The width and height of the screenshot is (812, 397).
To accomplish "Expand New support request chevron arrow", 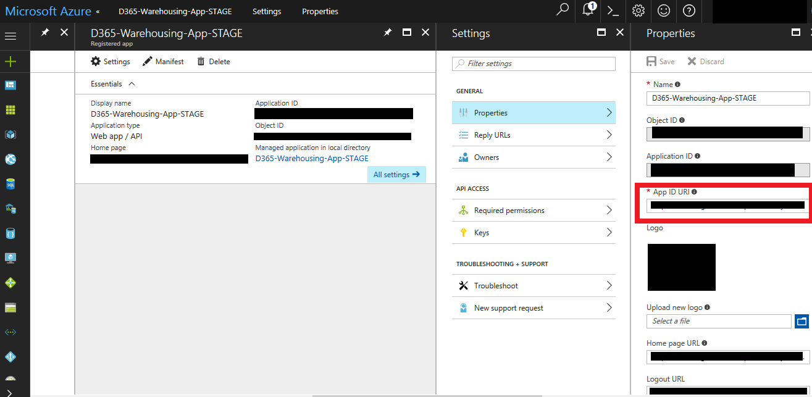I will [609, 307].
